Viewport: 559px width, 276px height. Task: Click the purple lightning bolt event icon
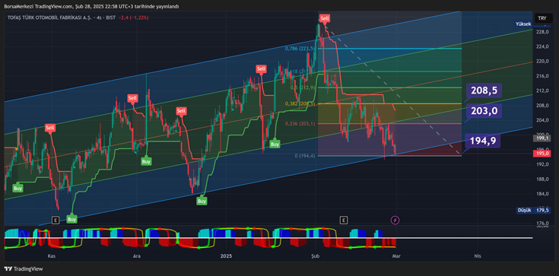tap(395, 220)
